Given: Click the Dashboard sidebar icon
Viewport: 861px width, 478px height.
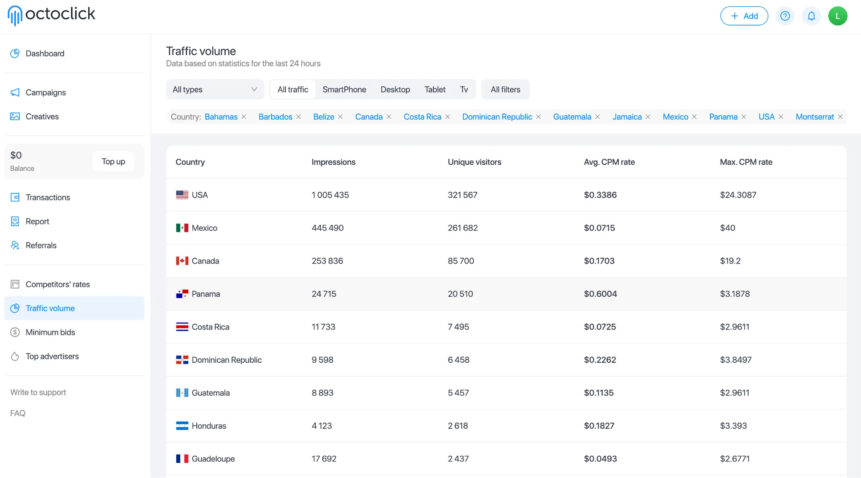Looking at the screenshot, I should [x=15, y=53].
